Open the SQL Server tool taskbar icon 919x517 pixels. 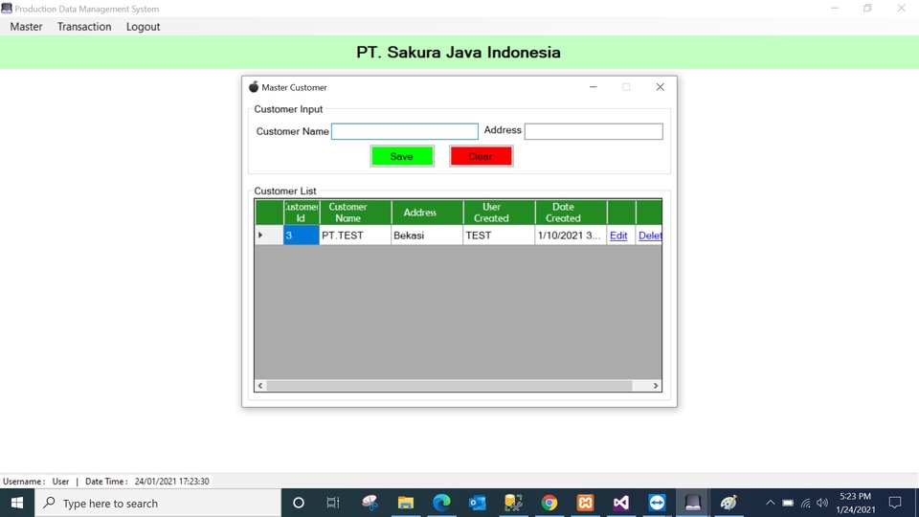coord(513,503)
